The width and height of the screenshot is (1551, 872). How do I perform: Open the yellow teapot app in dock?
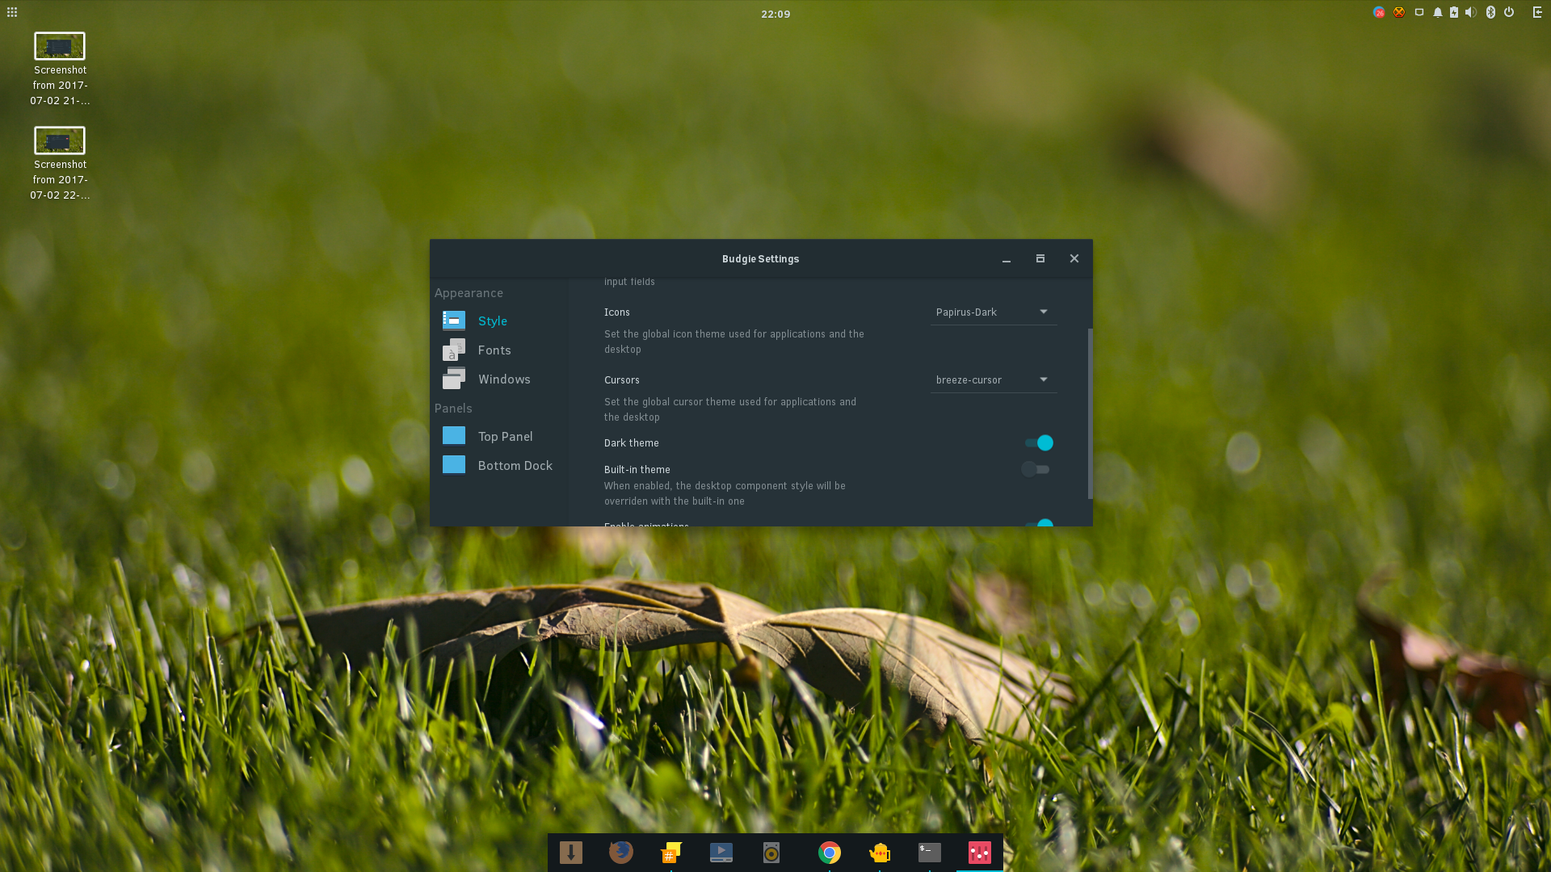880,853
